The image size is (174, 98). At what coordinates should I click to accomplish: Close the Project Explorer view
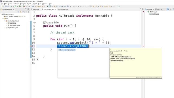pos(14,10)
